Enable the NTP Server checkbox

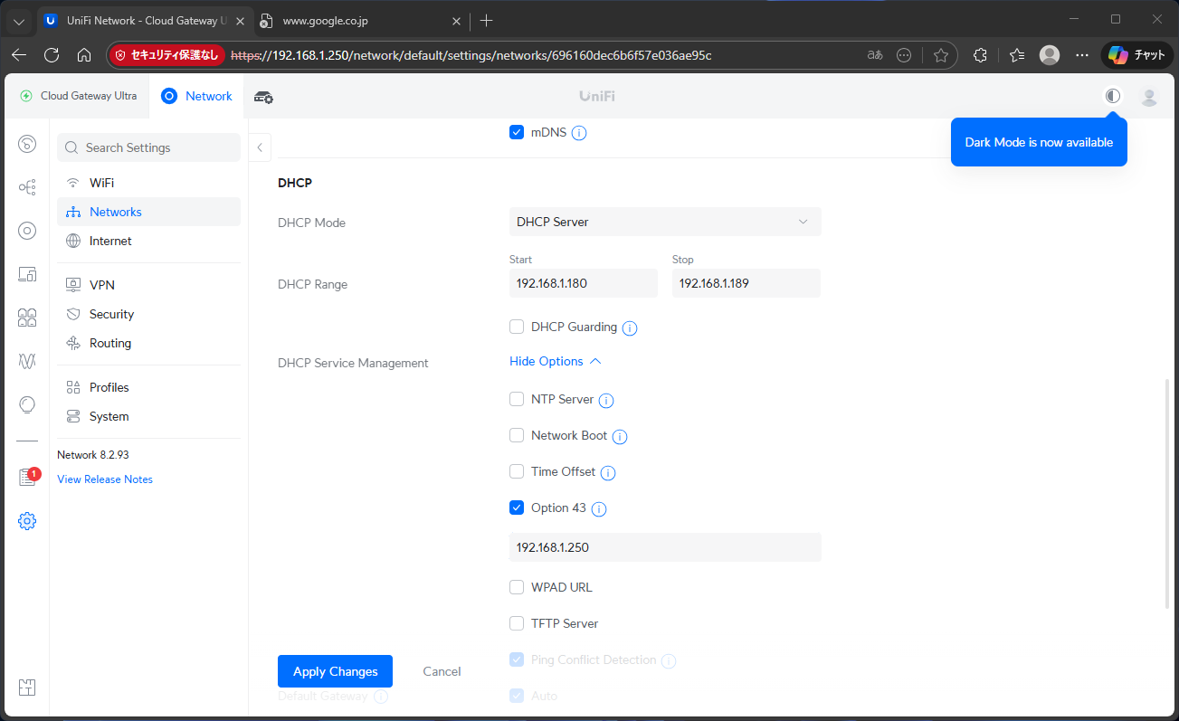(x=517, y=399)
